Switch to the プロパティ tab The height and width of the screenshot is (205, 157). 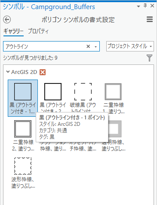coord(38,31)
